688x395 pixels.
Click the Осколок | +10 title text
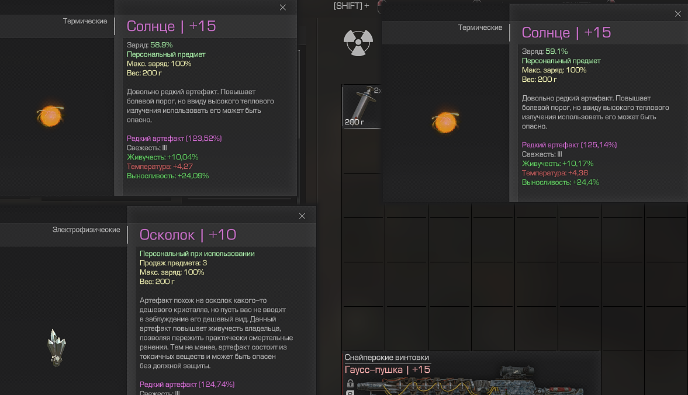tap(188, 234)
